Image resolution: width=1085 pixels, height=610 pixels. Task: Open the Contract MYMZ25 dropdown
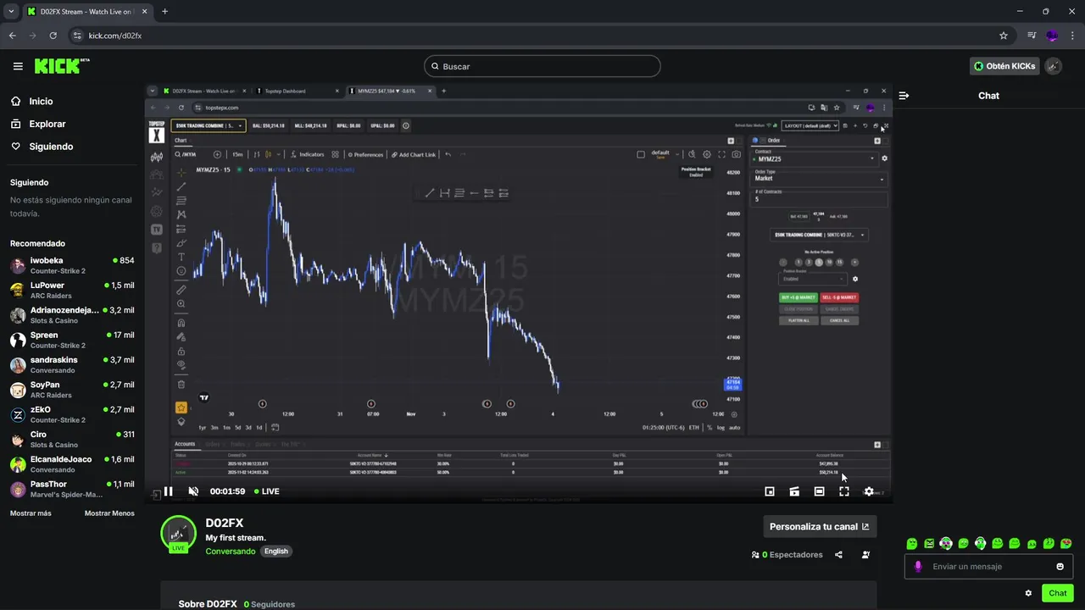point(815,158)
